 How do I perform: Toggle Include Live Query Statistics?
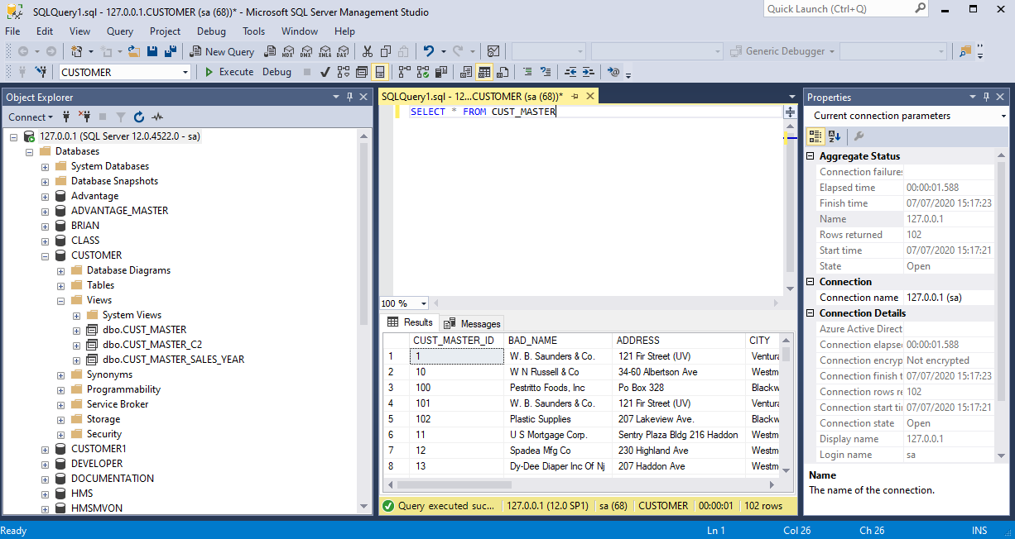click(423, 72)
